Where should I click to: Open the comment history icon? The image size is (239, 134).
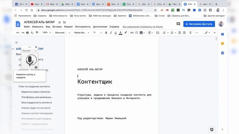click(178, 24)
